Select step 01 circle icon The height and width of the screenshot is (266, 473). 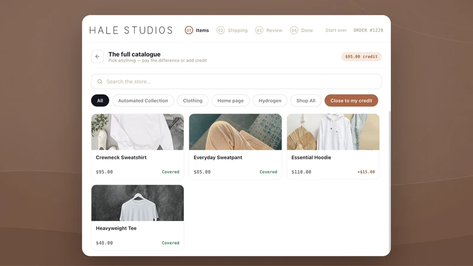tap(189, 30)
